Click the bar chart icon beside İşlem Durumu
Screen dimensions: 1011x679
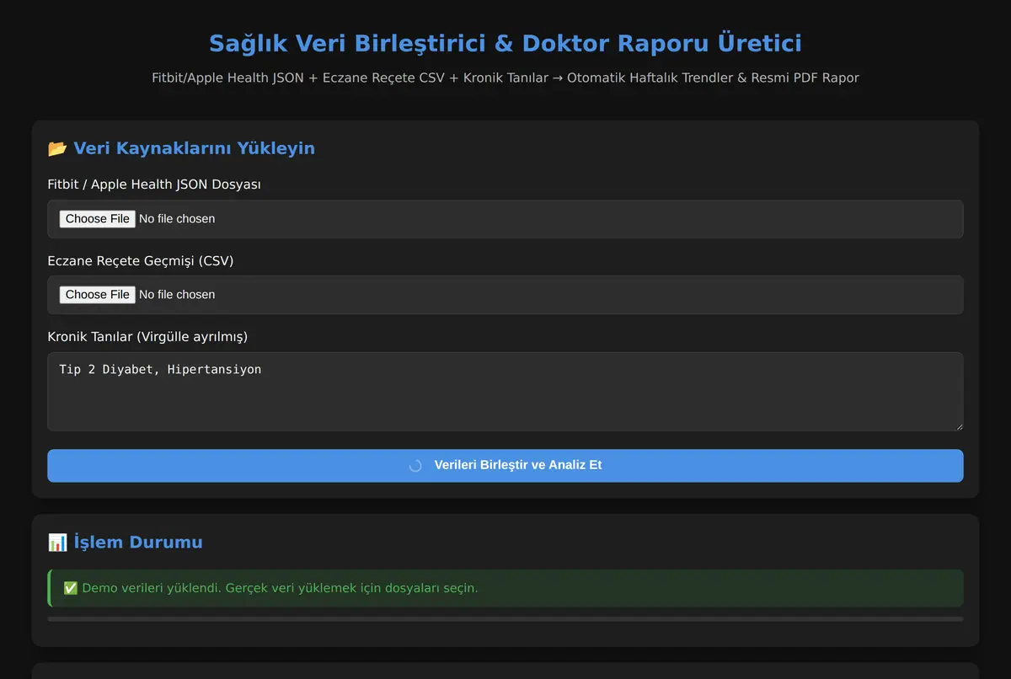tap(57, 543)
